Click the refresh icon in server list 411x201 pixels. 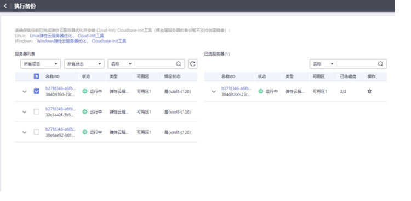(193, 64)
